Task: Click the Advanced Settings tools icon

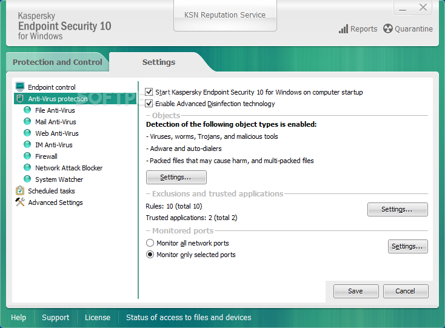Action: pyautogui.click(x=20, y=202)
